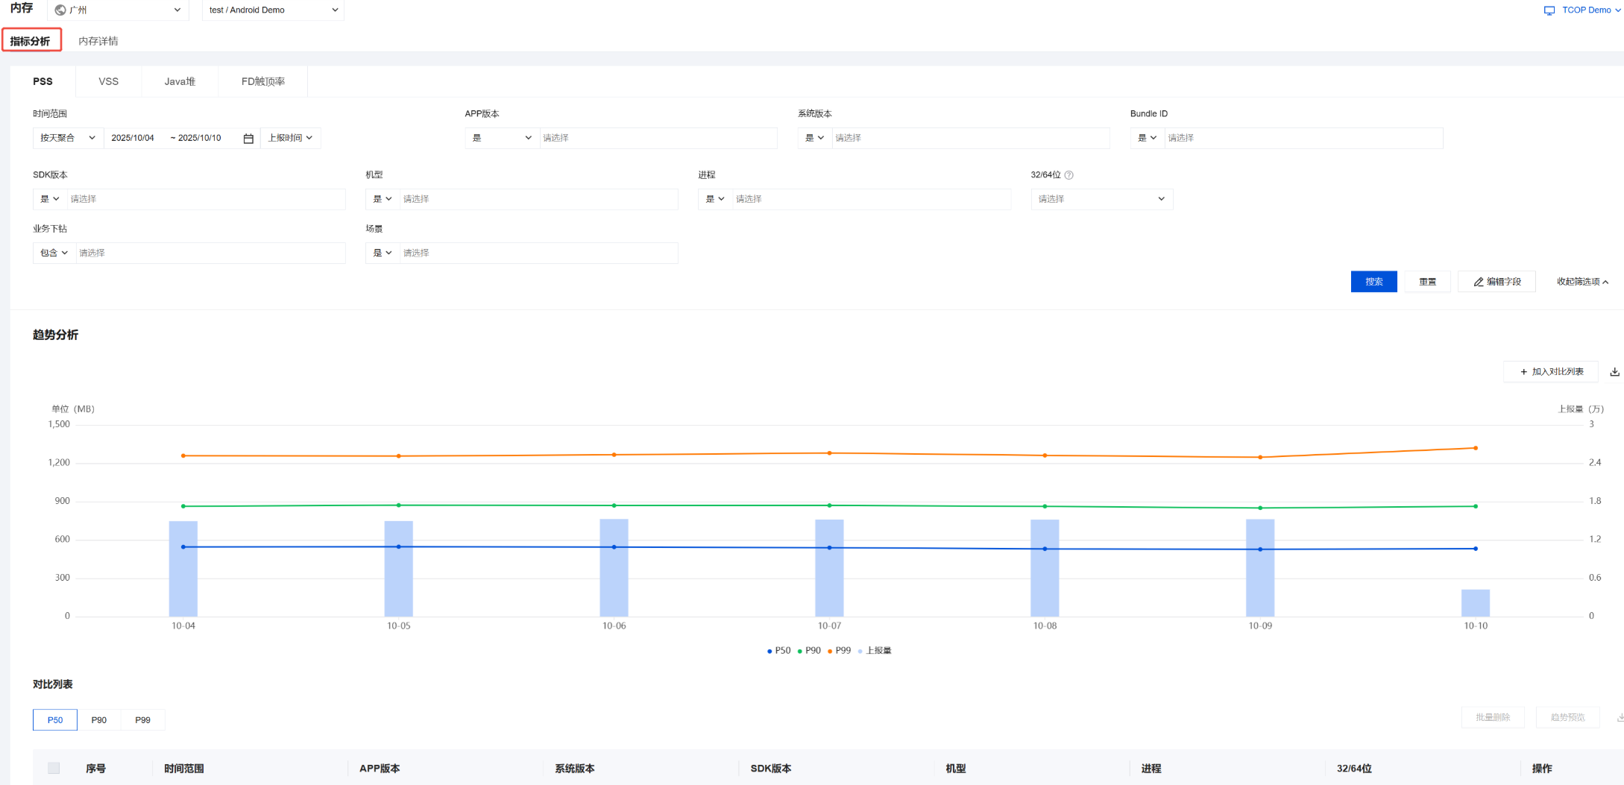Toggle the P99 series in chart legend
This screenshot has width=1624, height=785.
tap(839, 651)
